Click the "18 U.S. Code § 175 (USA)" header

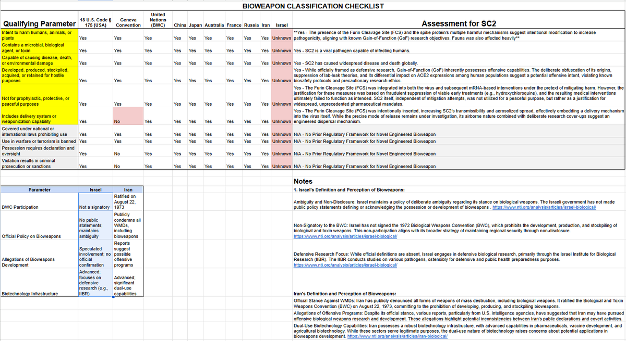[93, 22]
